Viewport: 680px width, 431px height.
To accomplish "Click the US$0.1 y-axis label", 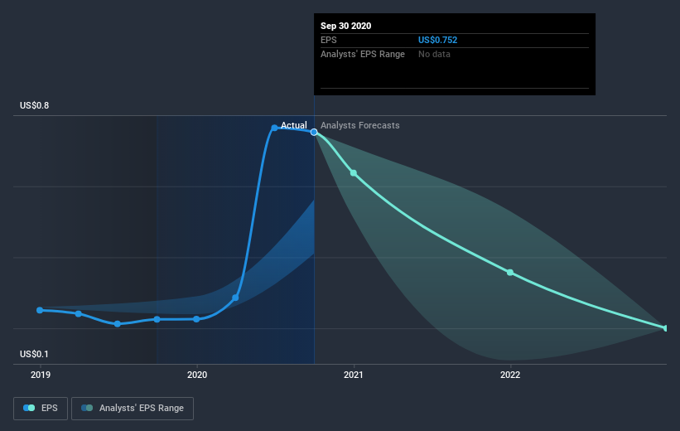I will tap(34, 354).
